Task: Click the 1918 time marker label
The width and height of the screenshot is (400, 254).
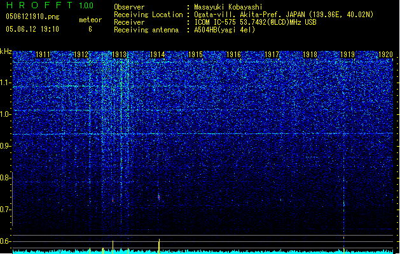Action: click(x=310, y=55)
